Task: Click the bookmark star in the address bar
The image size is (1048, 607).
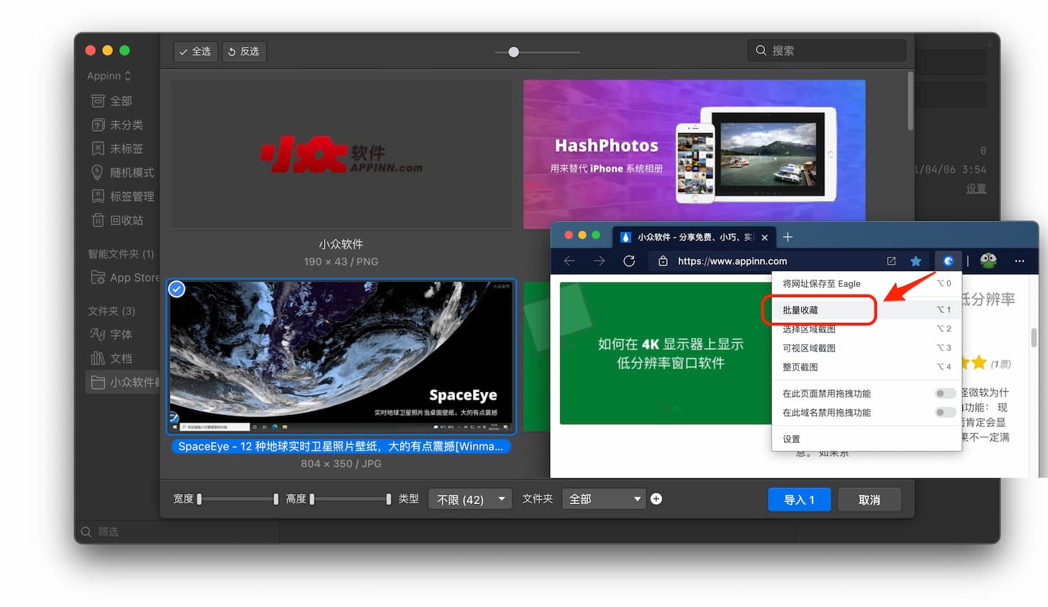Action: click(x=916, y=261)
